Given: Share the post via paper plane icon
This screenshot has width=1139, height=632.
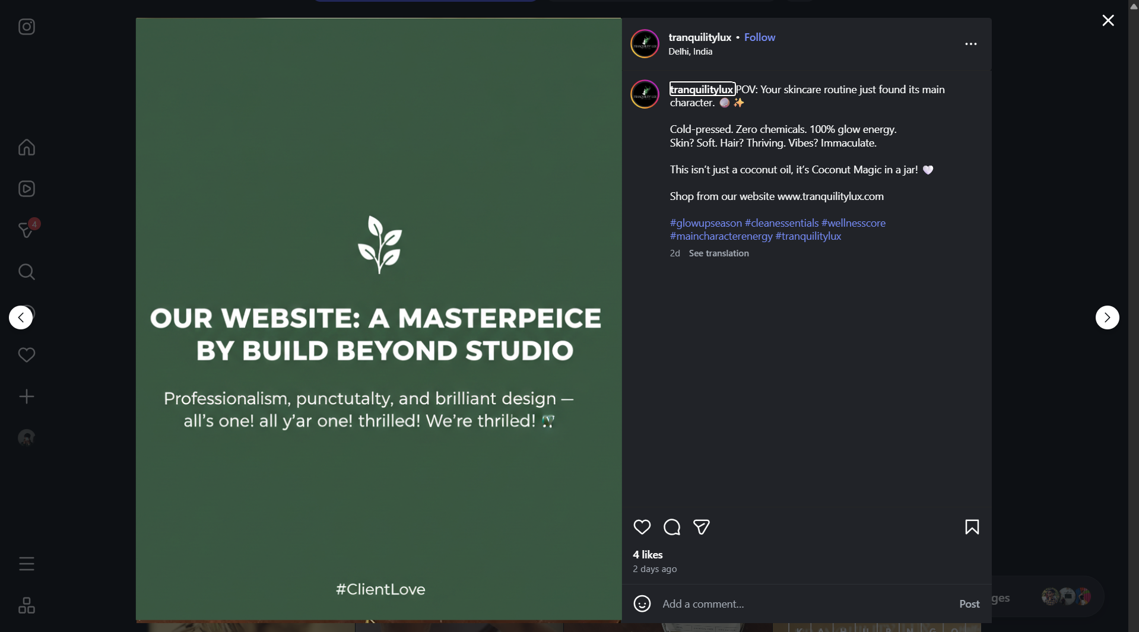Looking at the screenshot, I should click(x=702, y=527).
